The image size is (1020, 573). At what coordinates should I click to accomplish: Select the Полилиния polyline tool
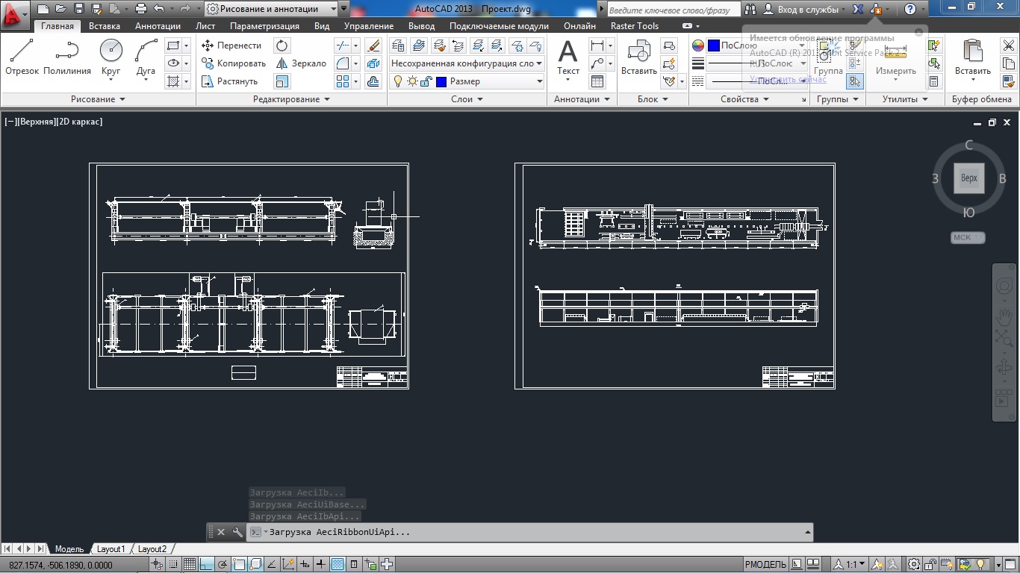tap(67, 58)
